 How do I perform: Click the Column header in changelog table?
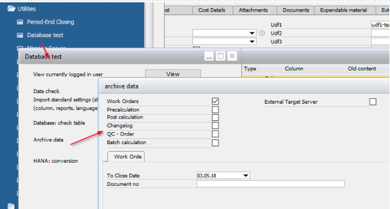point(294,69)
